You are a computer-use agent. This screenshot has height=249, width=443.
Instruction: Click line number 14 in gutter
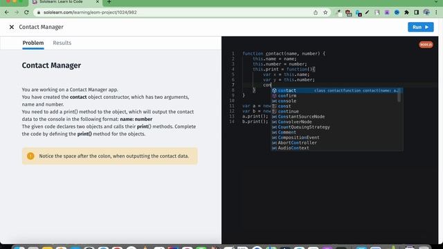tap(232, 122)
